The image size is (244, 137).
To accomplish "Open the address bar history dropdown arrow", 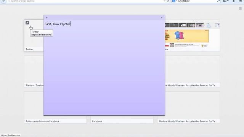I will (164, 1).
